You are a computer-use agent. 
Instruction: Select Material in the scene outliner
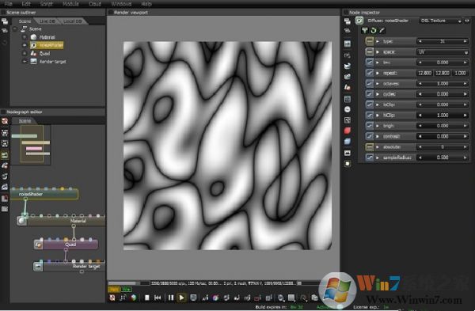(47, 37)
